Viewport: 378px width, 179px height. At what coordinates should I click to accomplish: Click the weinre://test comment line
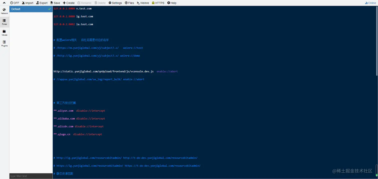pos(98,48)
